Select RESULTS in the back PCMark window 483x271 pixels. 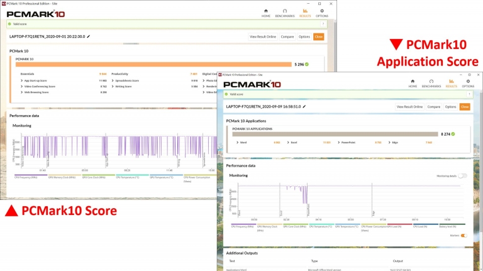[305, 13]
